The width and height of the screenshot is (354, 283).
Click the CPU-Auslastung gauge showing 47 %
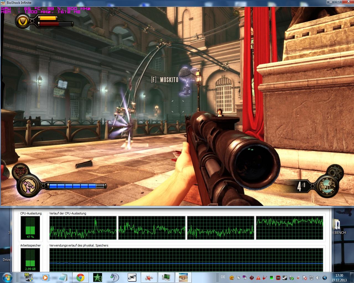point(30,228)
